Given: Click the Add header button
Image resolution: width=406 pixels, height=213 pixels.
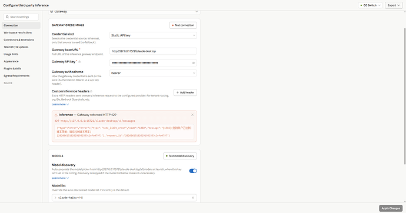Looking at the screenshot, I should 185,92.
